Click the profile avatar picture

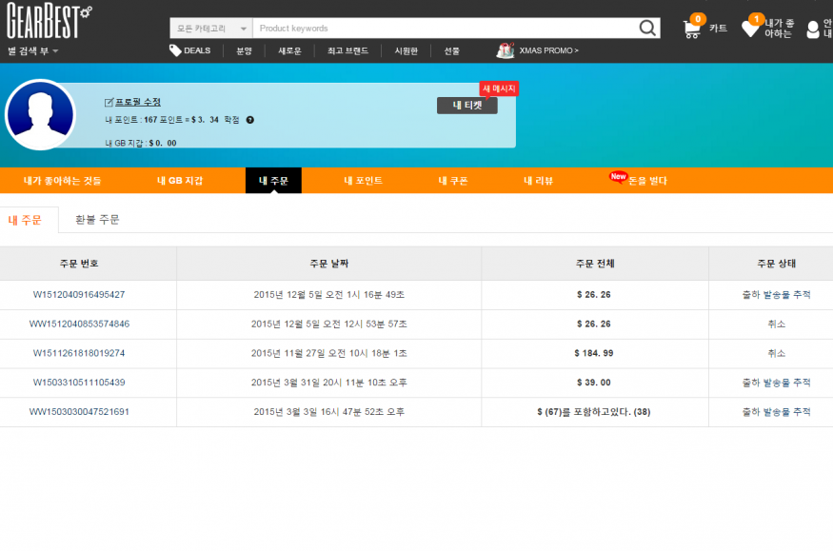[x=40, y=115]
